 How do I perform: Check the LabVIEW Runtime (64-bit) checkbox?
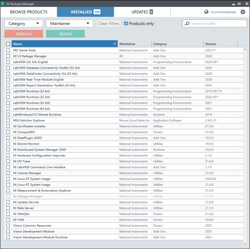pyautogui.click(x=8, y=109)
